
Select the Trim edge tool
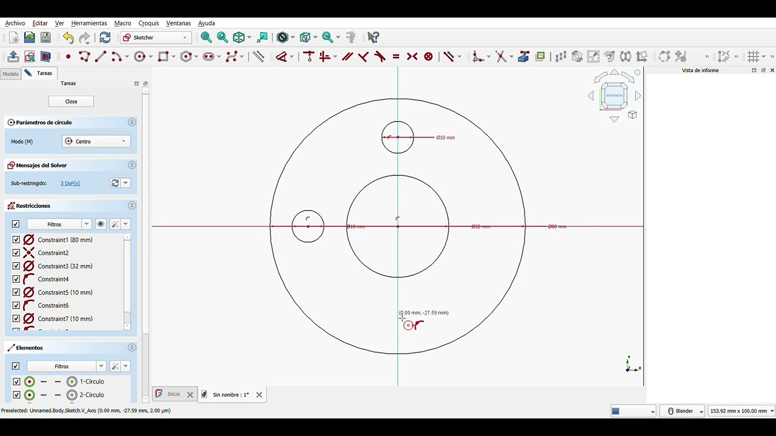[501, 56]
